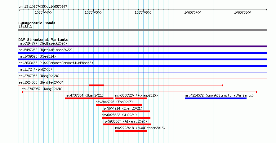The width and height of the screenshot is (276, 143).
Task: Click the nsv6594777 (Sedlazeck2020) label
Action: (x=43, y=43)
